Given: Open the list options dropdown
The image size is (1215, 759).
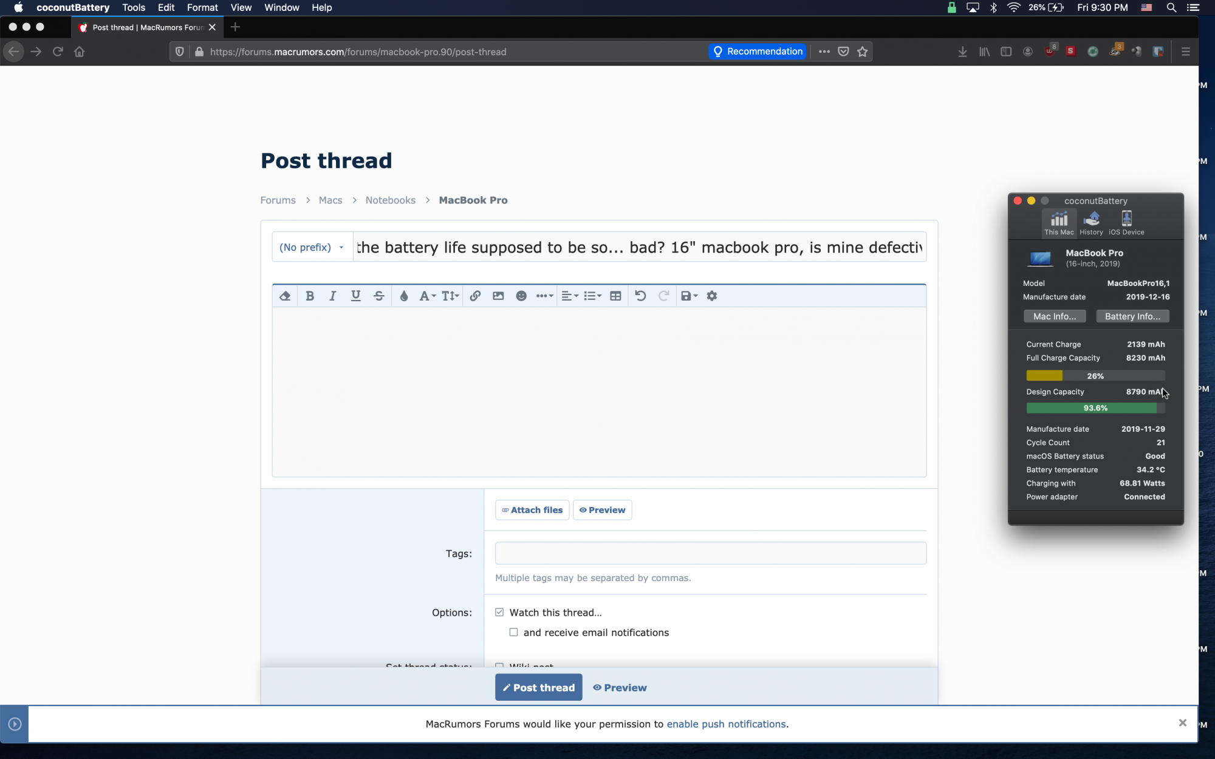Looking at the screenshot, I should click(593, 296).
